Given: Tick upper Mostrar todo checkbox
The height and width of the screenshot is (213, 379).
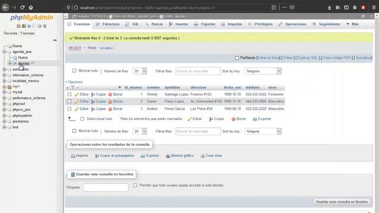Looking at the screenshot, I should click(74, 71).
